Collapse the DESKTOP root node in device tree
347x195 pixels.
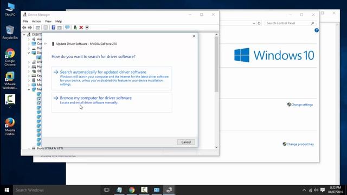tap(24, 35)
